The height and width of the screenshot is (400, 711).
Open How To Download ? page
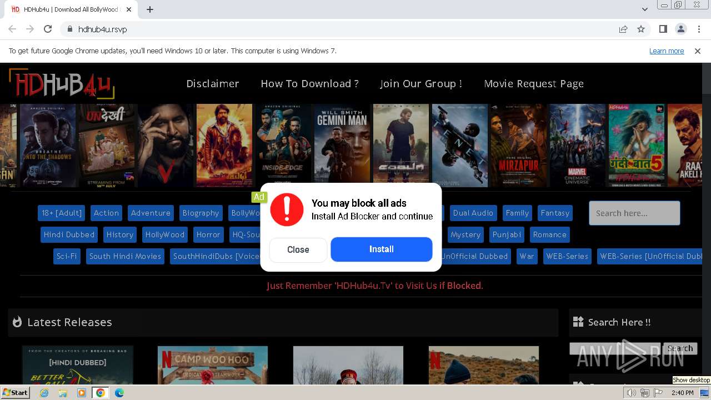point(310,84)
